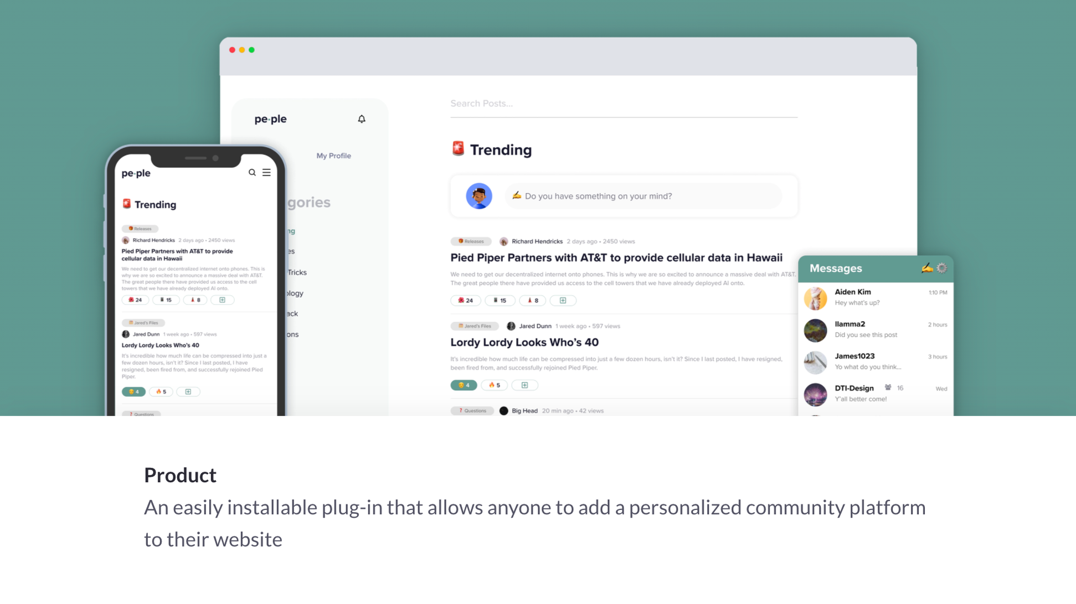Open the phone hamburger menu icon
1076x604 pixels.
click(266, 173)
